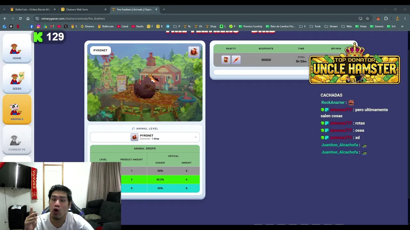Expand the E bookmark folder
410x230 pixels.
tap(302, 27)
